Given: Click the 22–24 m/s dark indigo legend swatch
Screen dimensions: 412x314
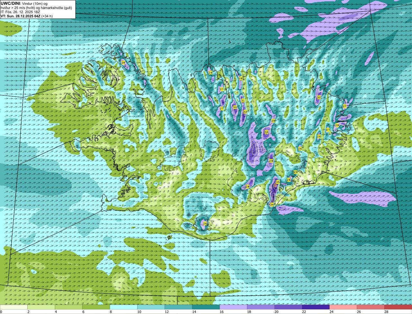Looking at the screenshot, I should 316,307.
